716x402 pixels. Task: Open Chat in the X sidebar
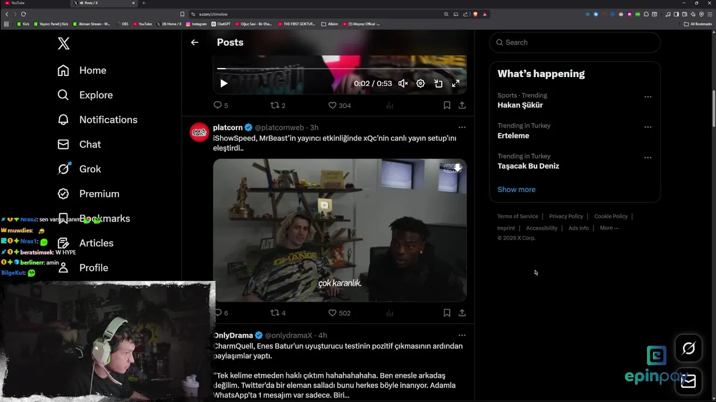pyautogui.click(x=79, y=144)
